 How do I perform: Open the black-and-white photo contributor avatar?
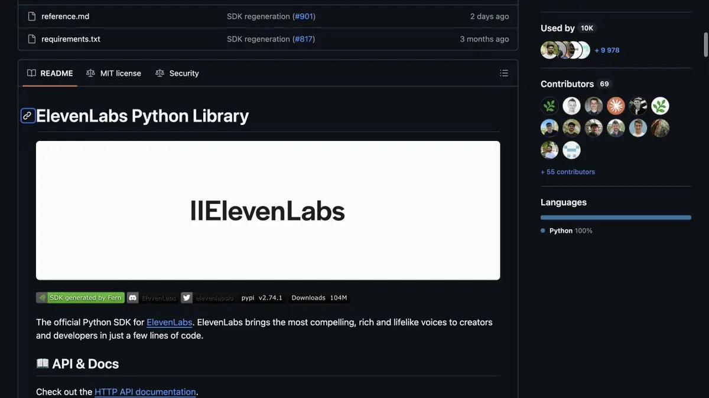tap(638, 106)
